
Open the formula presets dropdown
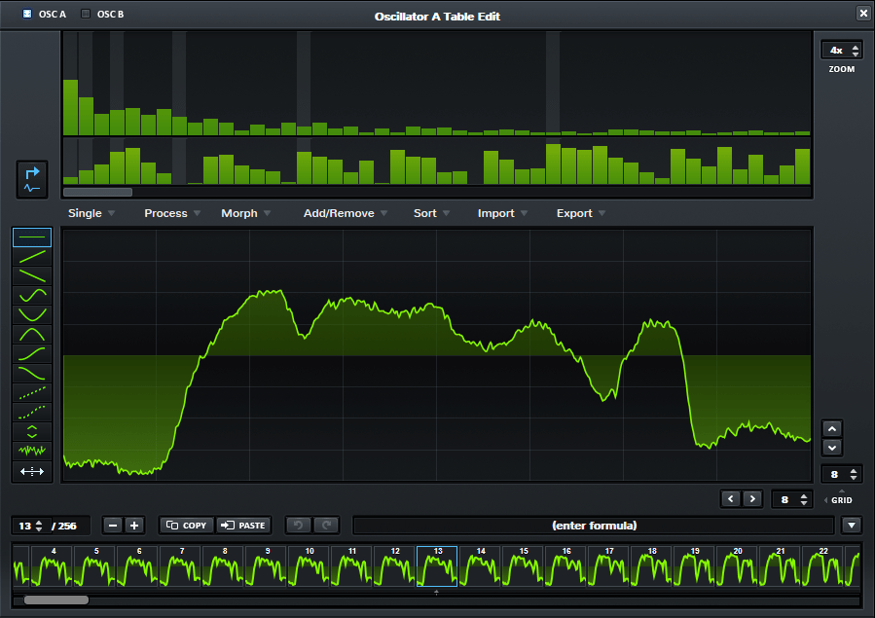pos(851,525)
